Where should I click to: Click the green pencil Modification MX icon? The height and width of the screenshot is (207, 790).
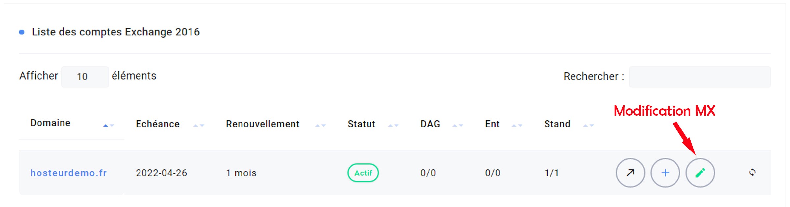tap(700, 173)
